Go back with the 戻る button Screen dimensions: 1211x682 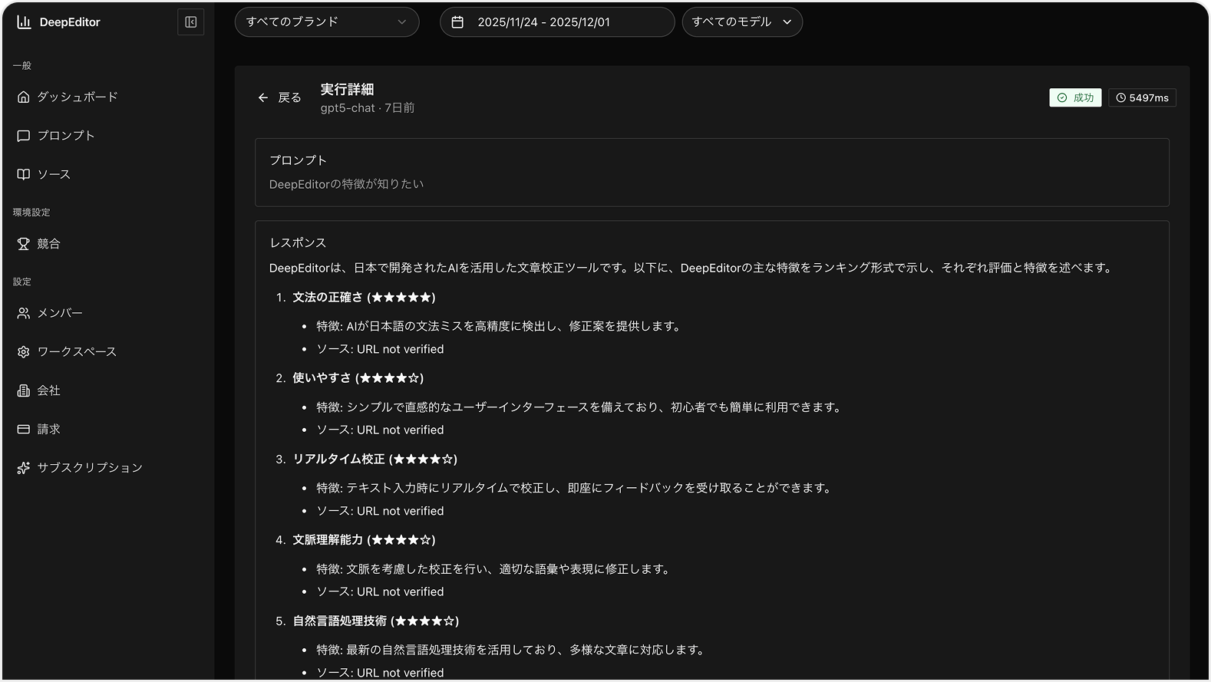[x=279, y=98]
